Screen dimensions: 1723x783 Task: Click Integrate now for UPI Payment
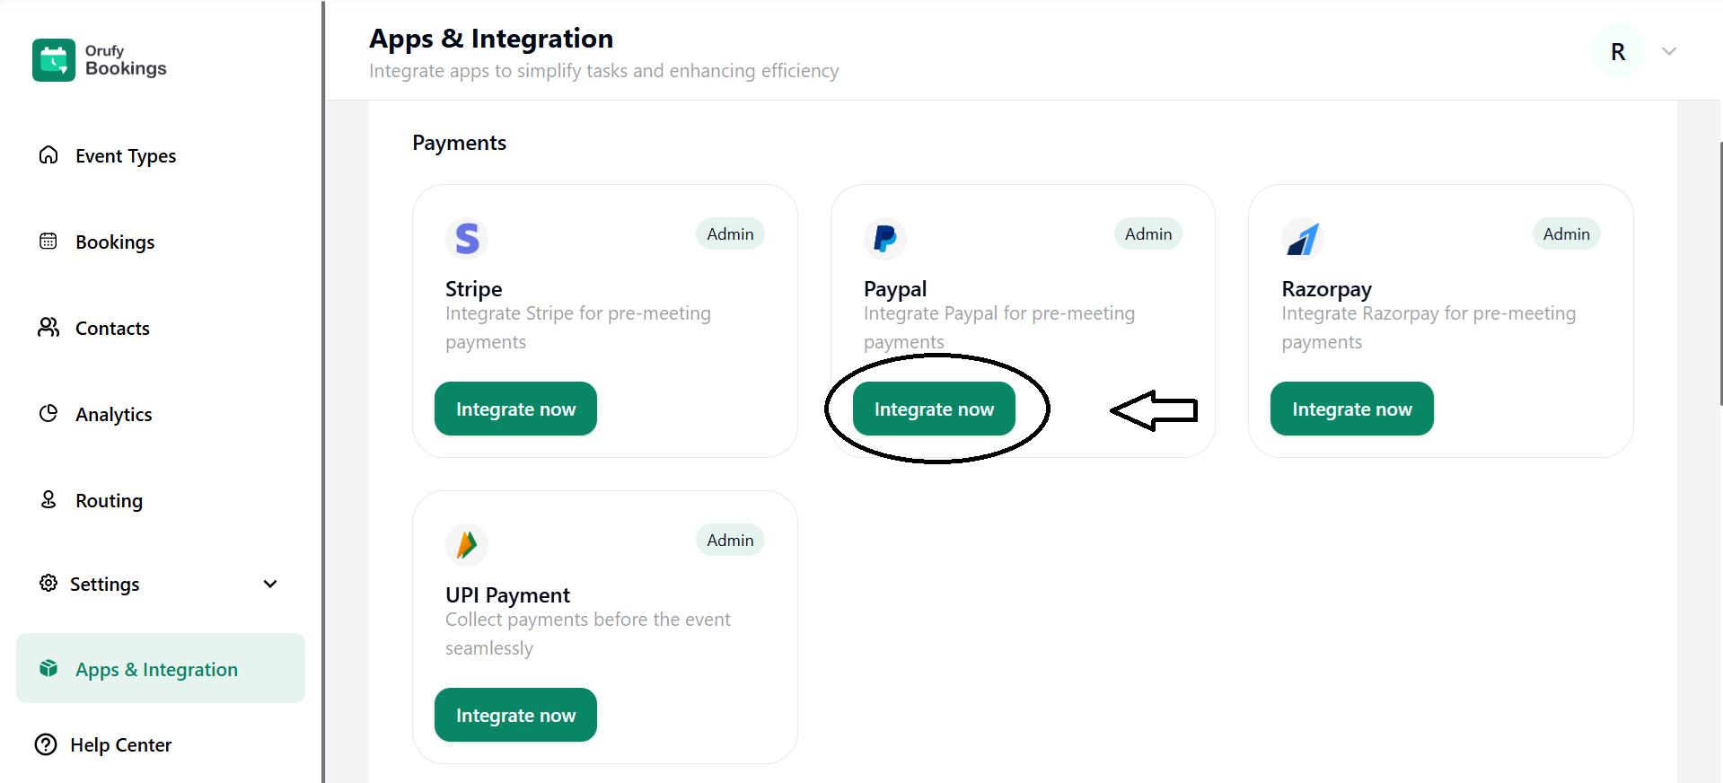point(514,715)
